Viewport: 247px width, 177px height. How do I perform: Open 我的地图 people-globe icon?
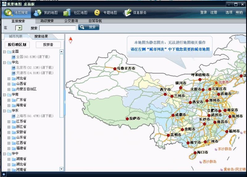coord(38,13)
